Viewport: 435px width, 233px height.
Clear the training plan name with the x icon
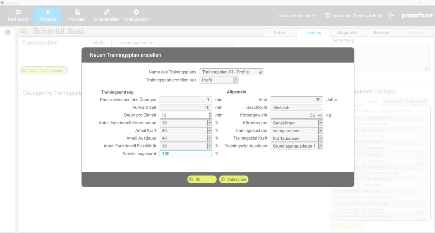[x=260, y=72]
